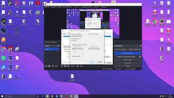Move scene up in Scenes panel
This screenshot has width=174, height=98.
coord(53,66)
